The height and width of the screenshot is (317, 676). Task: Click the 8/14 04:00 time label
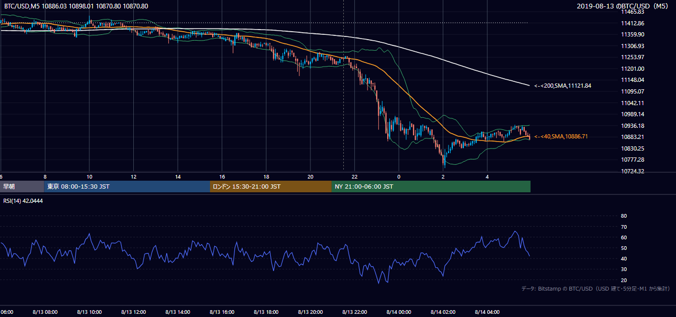487,312
